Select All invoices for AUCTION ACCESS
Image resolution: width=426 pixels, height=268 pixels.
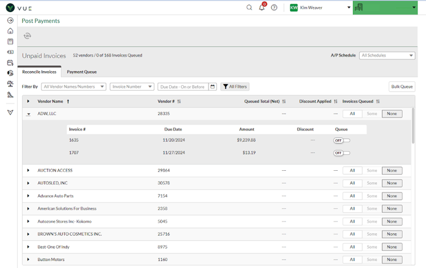click(352, 170)
